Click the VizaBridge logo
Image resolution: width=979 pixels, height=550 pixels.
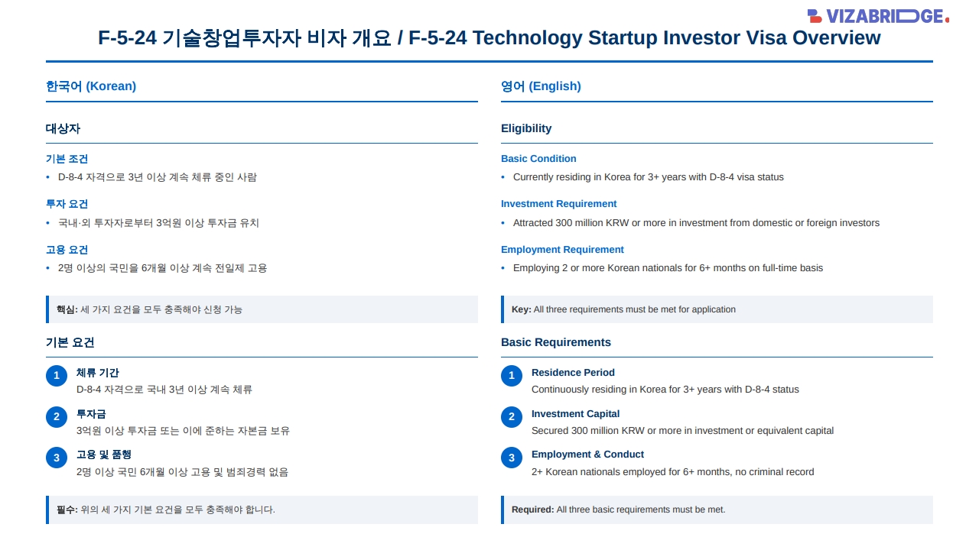(x=878, y=16)
